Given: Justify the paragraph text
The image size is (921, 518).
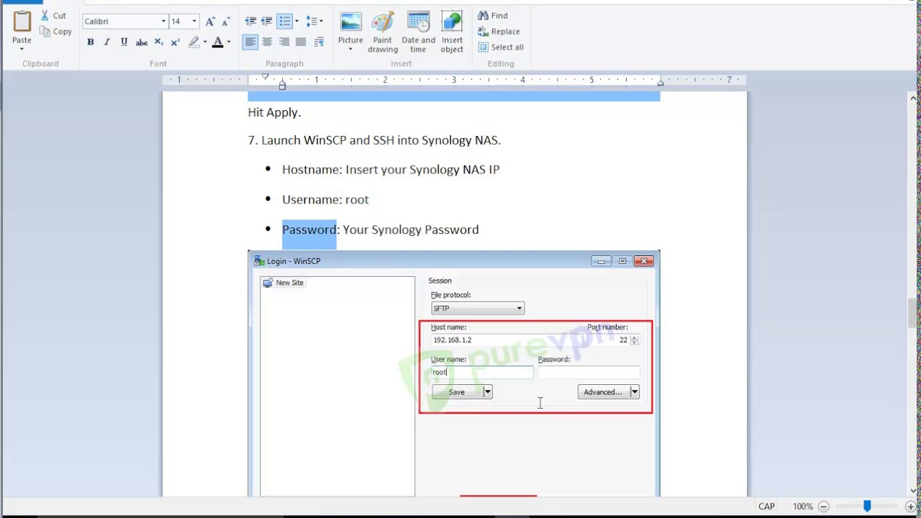Looking at the screenshot, I should click(301, 42).
